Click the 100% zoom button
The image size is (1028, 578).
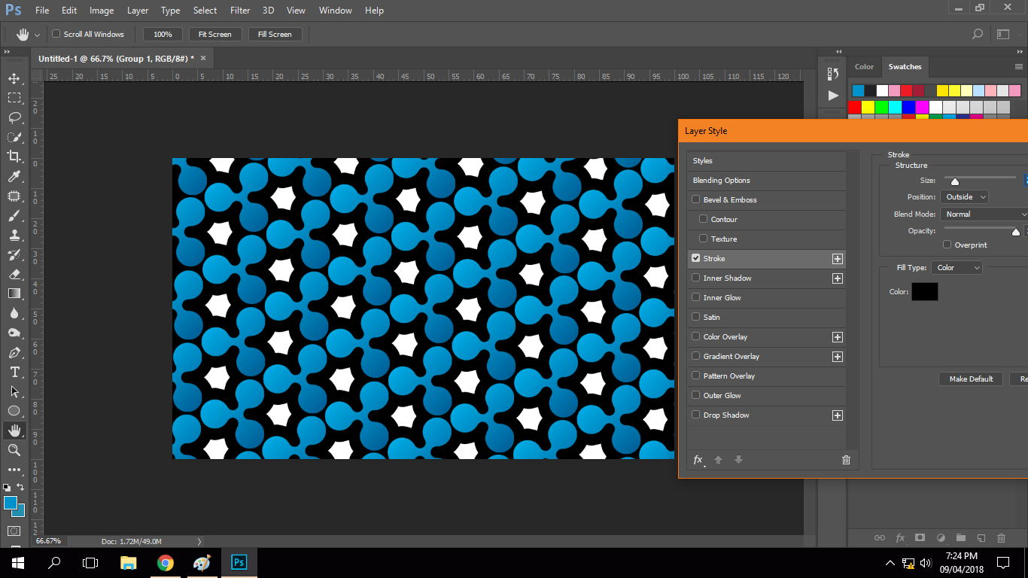pos(163,34)
